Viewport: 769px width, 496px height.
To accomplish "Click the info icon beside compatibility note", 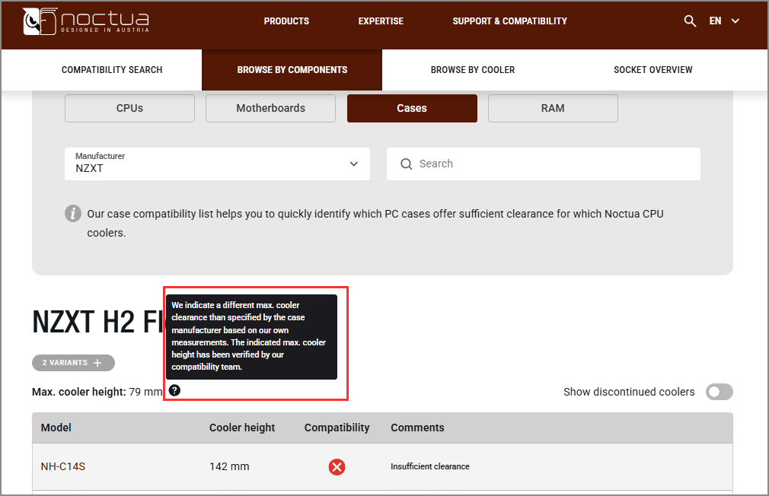I will click(73, 214).
